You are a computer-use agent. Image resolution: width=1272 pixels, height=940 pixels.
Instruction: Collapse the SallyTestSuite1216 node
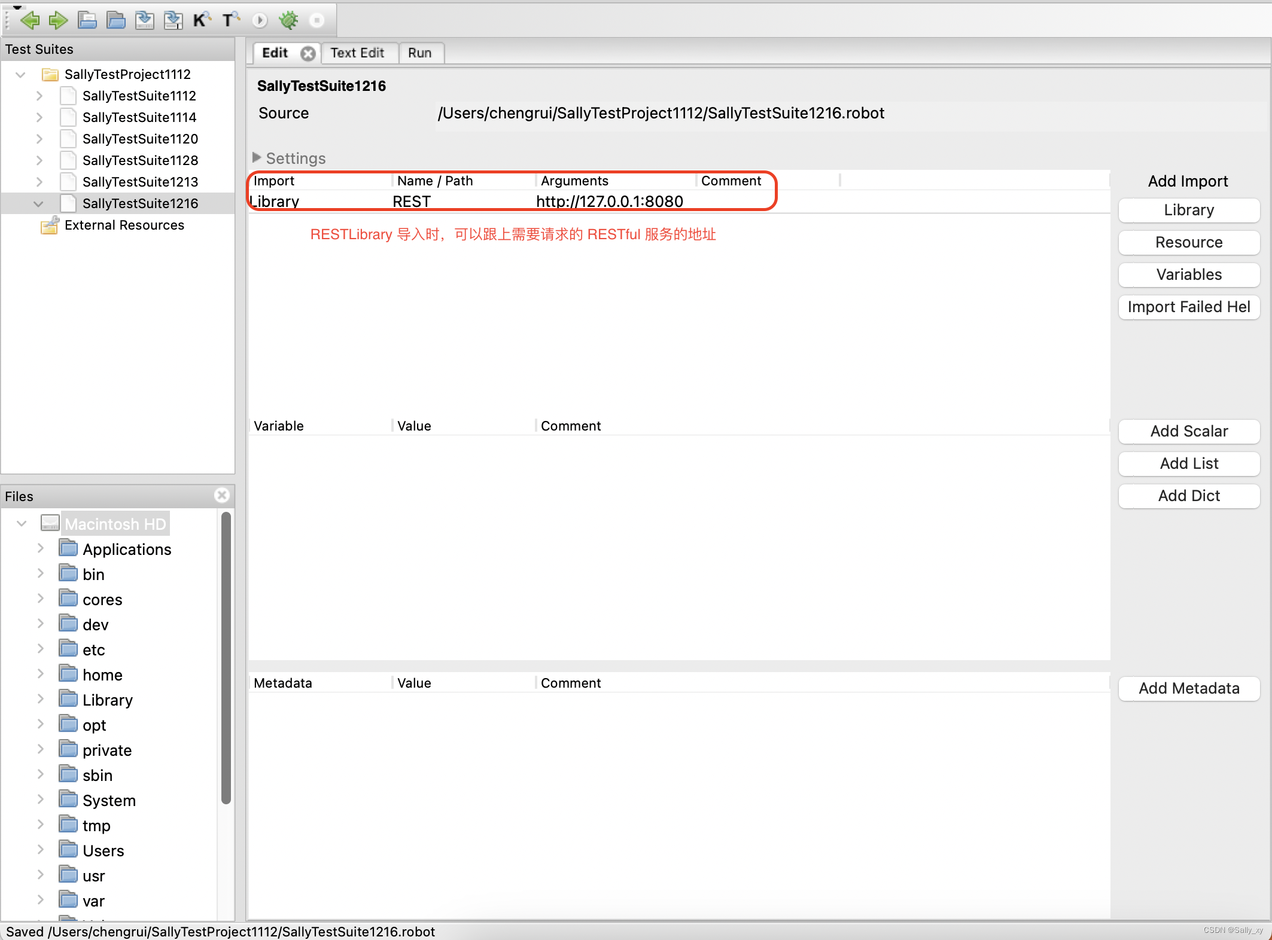point(39,204)
